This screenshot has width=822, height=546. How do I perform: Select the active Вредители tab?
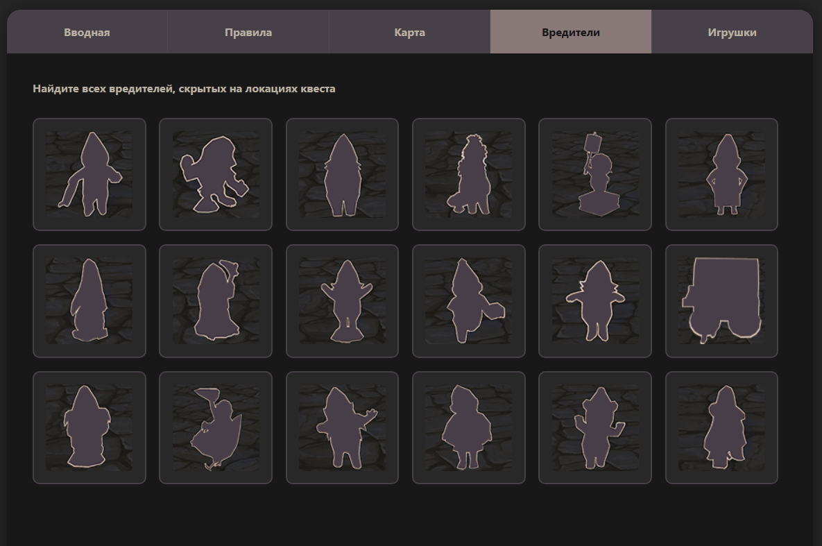click(x=570, y=33)
